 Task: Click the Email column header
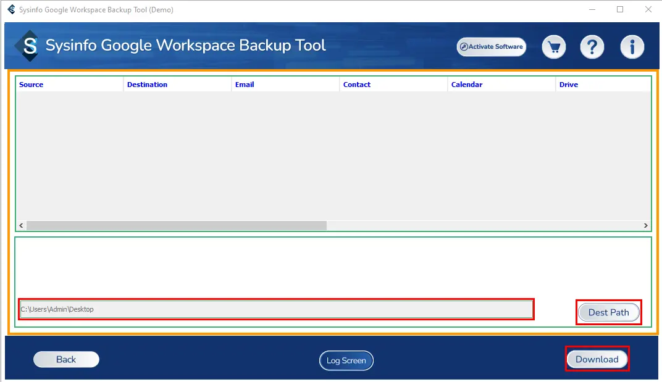point(285,85)
